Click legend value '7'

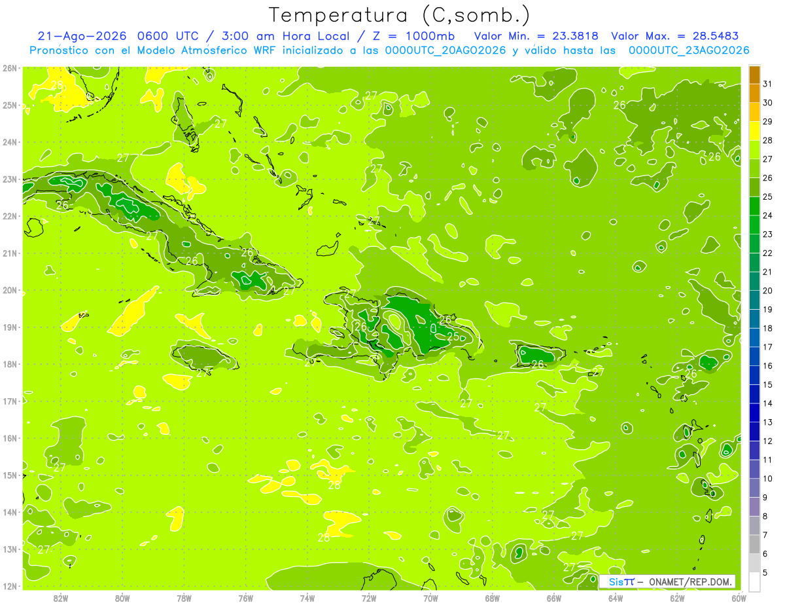click(x=765, y=535)
